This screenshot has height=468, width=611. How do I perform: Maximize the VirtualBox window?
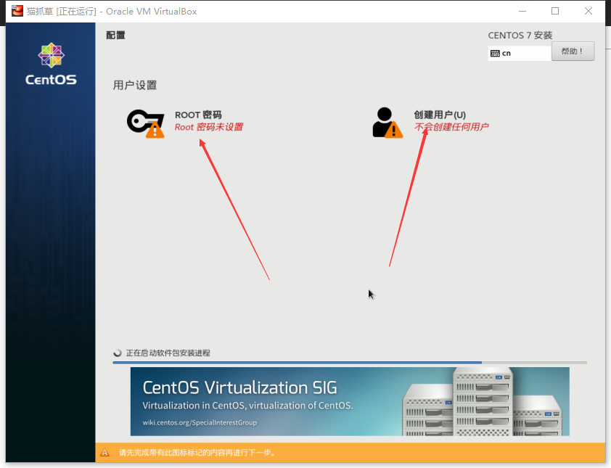(x=555, y=12)
